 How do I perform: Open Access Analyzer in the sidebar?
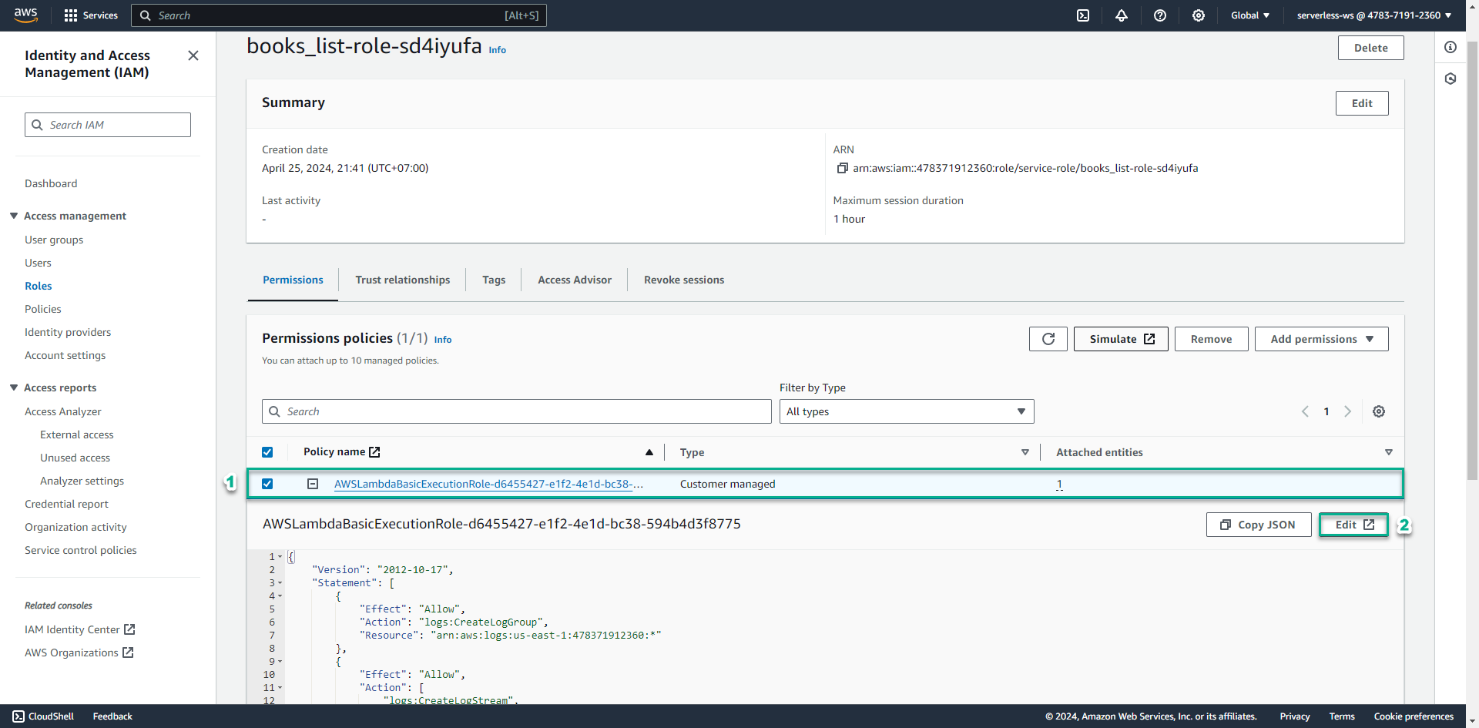[63, 411]
